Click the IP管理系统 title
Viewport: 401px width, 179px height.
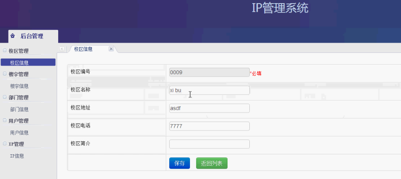pyautogui.click(x=280, y=9)
